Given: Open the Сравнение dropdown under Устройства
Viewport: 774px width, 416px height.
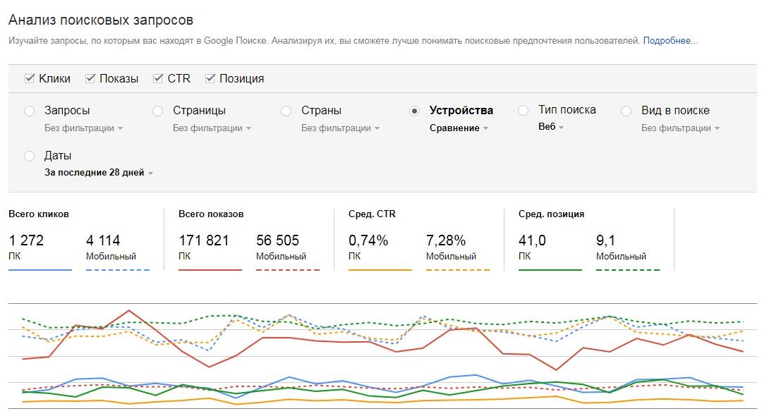Looking at the screenshot, I should coord(459,128).
